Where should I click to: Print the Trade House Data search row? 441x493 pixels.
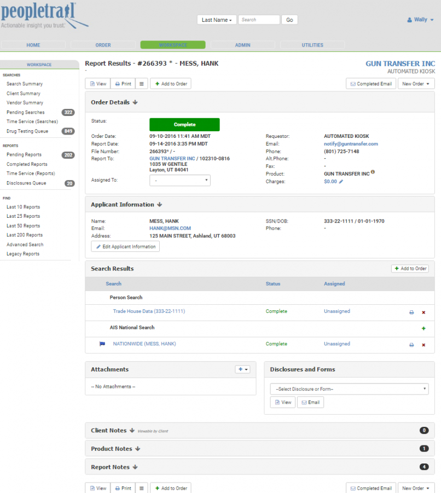pyautogui.click(x=411, y=312)
